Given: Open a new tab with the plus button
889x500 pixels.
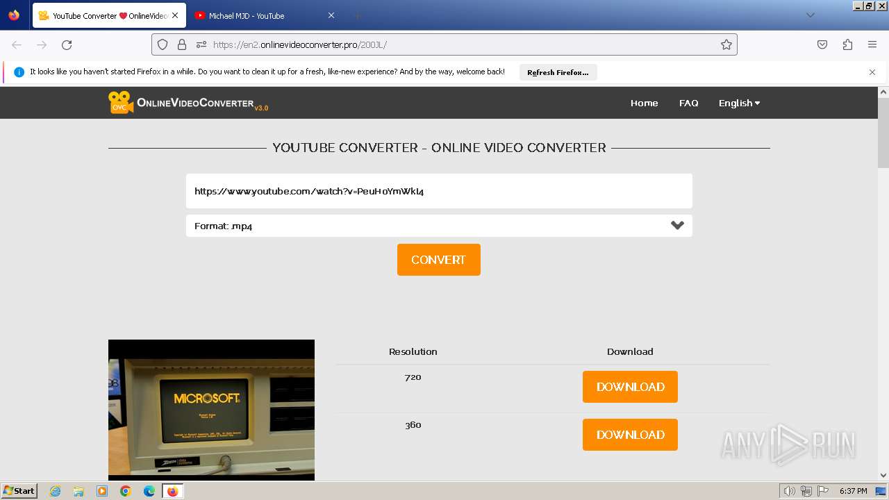Looking at the screenshot, I should (x=357, y=15).
